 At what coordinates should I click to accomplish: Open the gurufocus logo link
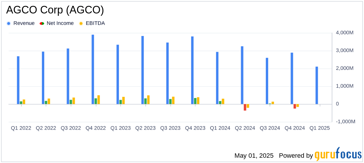[x=338, y=154]
